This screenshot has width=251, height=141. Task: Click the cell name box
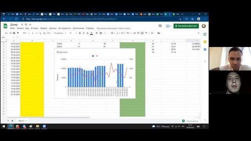[7, 37]
